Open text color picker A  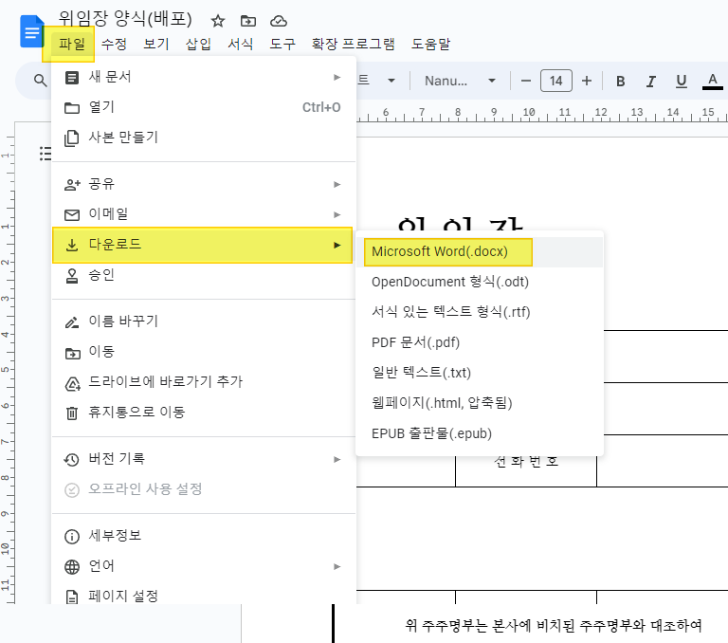click(x=712, y=82)
